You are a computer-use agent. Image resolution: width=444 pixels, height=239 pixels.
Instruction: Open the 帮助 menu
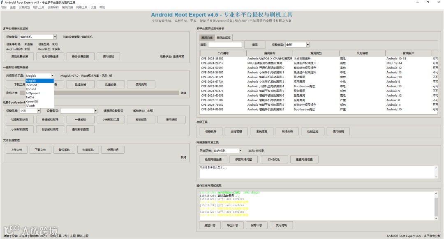point(102,7)
